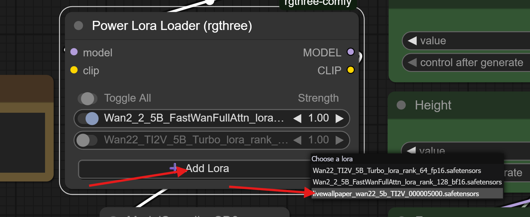Decrease FastWanFullAttn lora strength with left arrow
Viewport: 530px width, 217px height.
point(297,118)
